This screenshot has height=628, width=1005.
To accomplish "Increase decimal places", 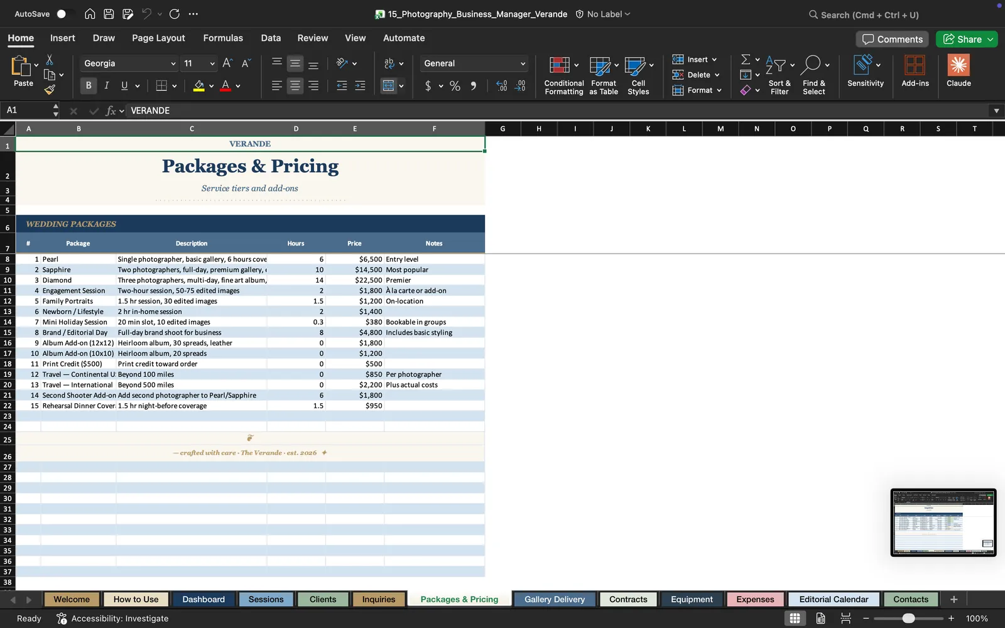I will click(x=501, y=85).
